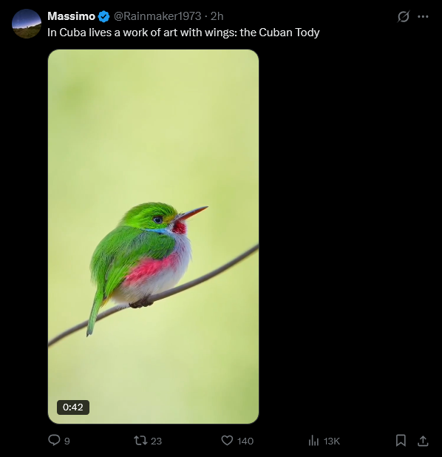
Task: Toggle the heart like icon
Action: pos(227,441)
